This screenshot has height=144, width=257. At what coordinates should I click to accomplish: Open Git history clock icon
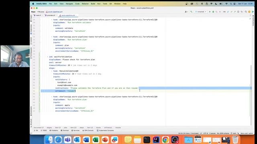(238, 12)
